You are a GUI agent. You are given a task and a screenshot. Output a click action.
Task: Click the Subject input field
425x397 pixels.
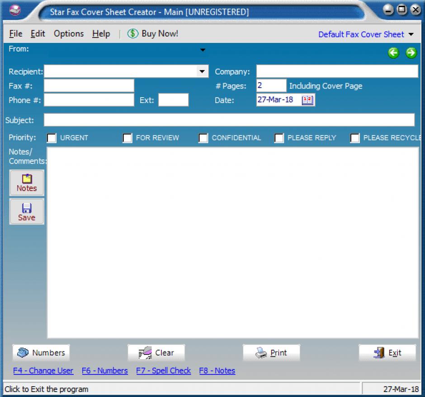pos(229,120)
